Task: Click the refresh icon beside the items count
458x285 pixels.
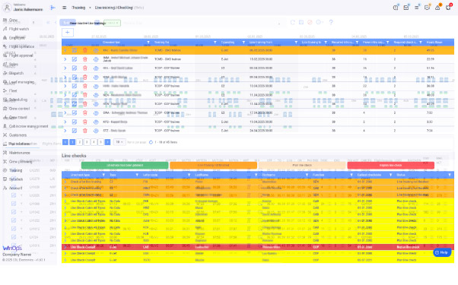Action: [151, 142]
